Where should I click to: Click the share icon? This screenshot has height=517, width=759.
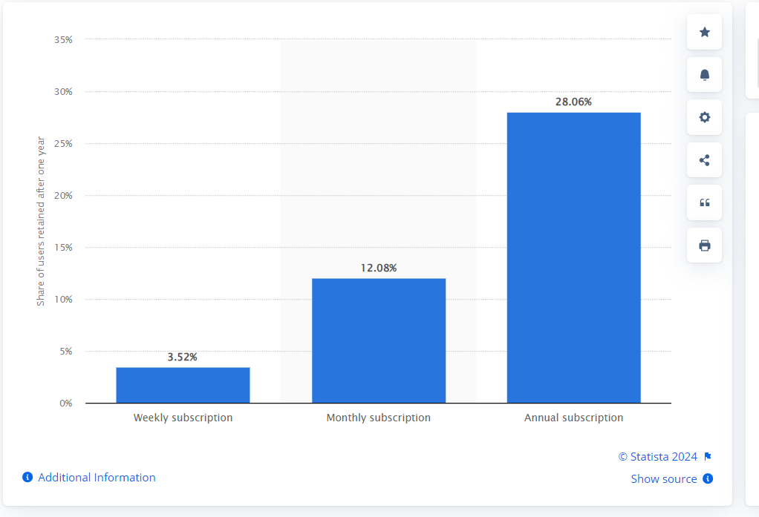coord(704,160)
